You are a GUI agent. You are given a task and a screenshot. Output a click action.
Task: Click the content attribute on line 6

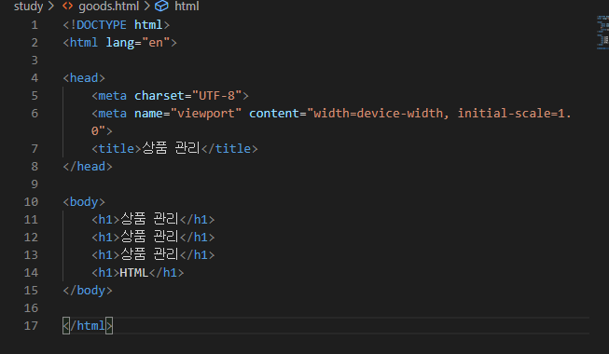point(274,114)
